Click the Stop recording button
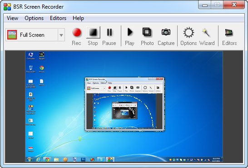The height and width of the screenshot is (168, 248). pos(93,36)
